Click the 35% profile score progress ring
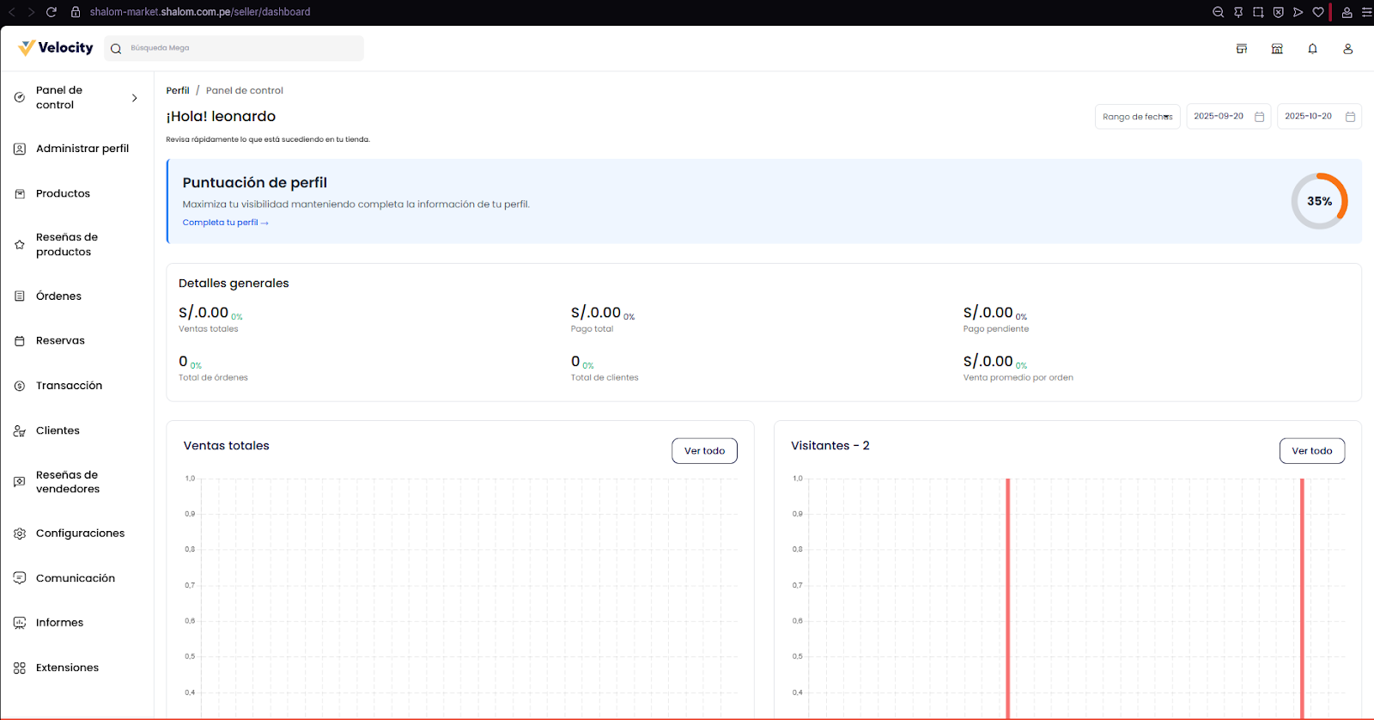 coord(1319,201)
